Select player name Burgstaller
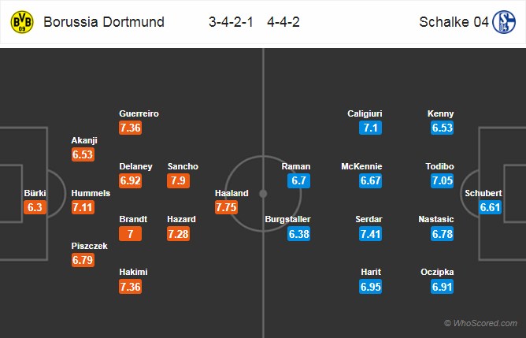Image resolution: width=526 pixels, height=338 pixels. click(288, 219)
